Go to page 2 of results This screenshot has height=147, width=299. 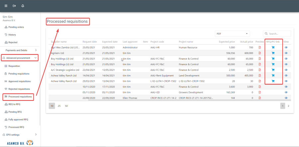[288, 106]
